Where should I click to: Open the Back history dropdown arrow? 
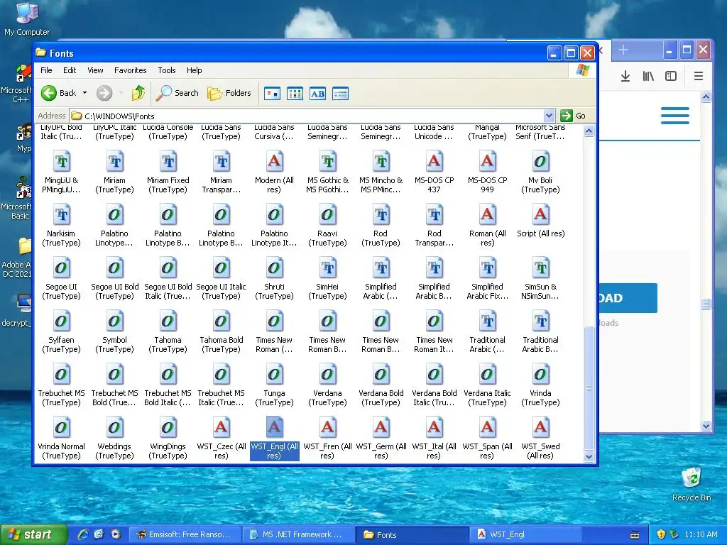(x=85, y=93)
